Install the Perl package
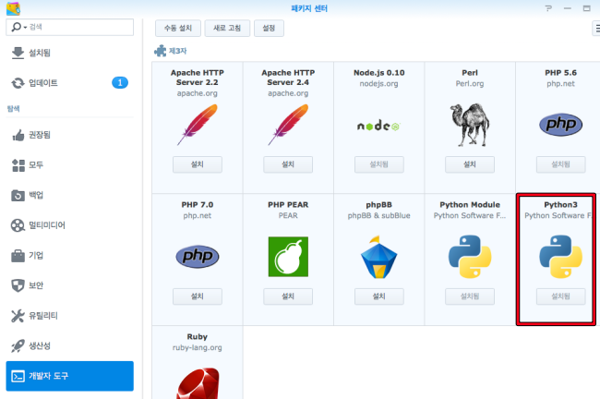 tap(470, 164)
